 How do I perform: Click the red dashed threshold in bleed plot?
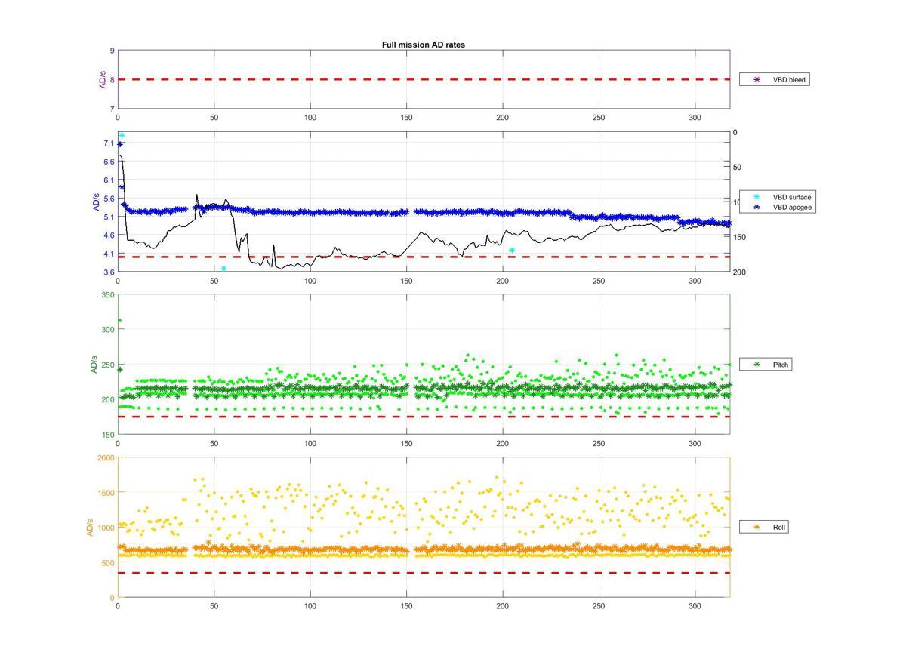[424, 79]
